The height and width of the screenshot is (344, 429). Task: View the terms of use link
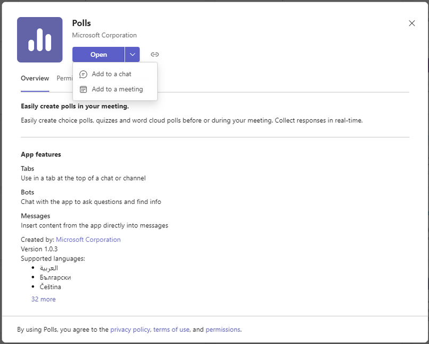[171, 330]
